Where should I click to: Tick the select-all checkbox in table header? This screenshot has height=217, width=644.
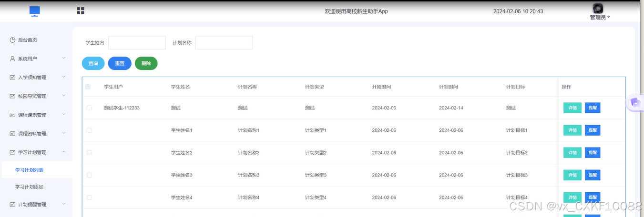coord(88,87)
